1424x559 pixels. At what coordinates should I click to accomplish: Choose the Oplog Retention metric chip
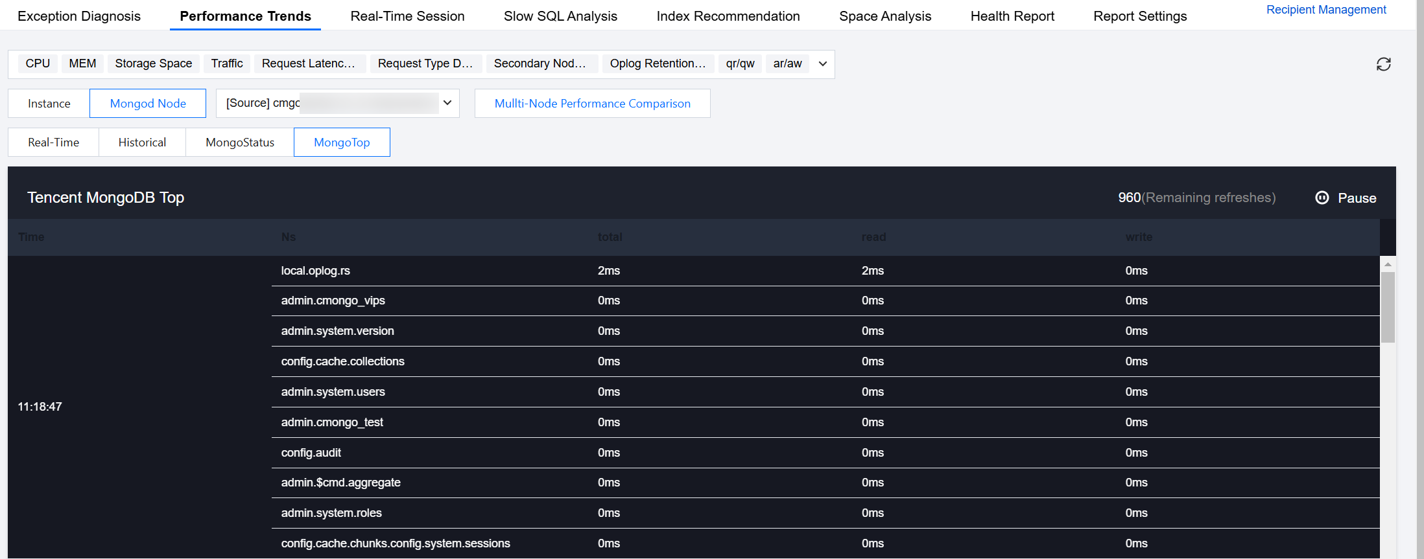point(658,63)
